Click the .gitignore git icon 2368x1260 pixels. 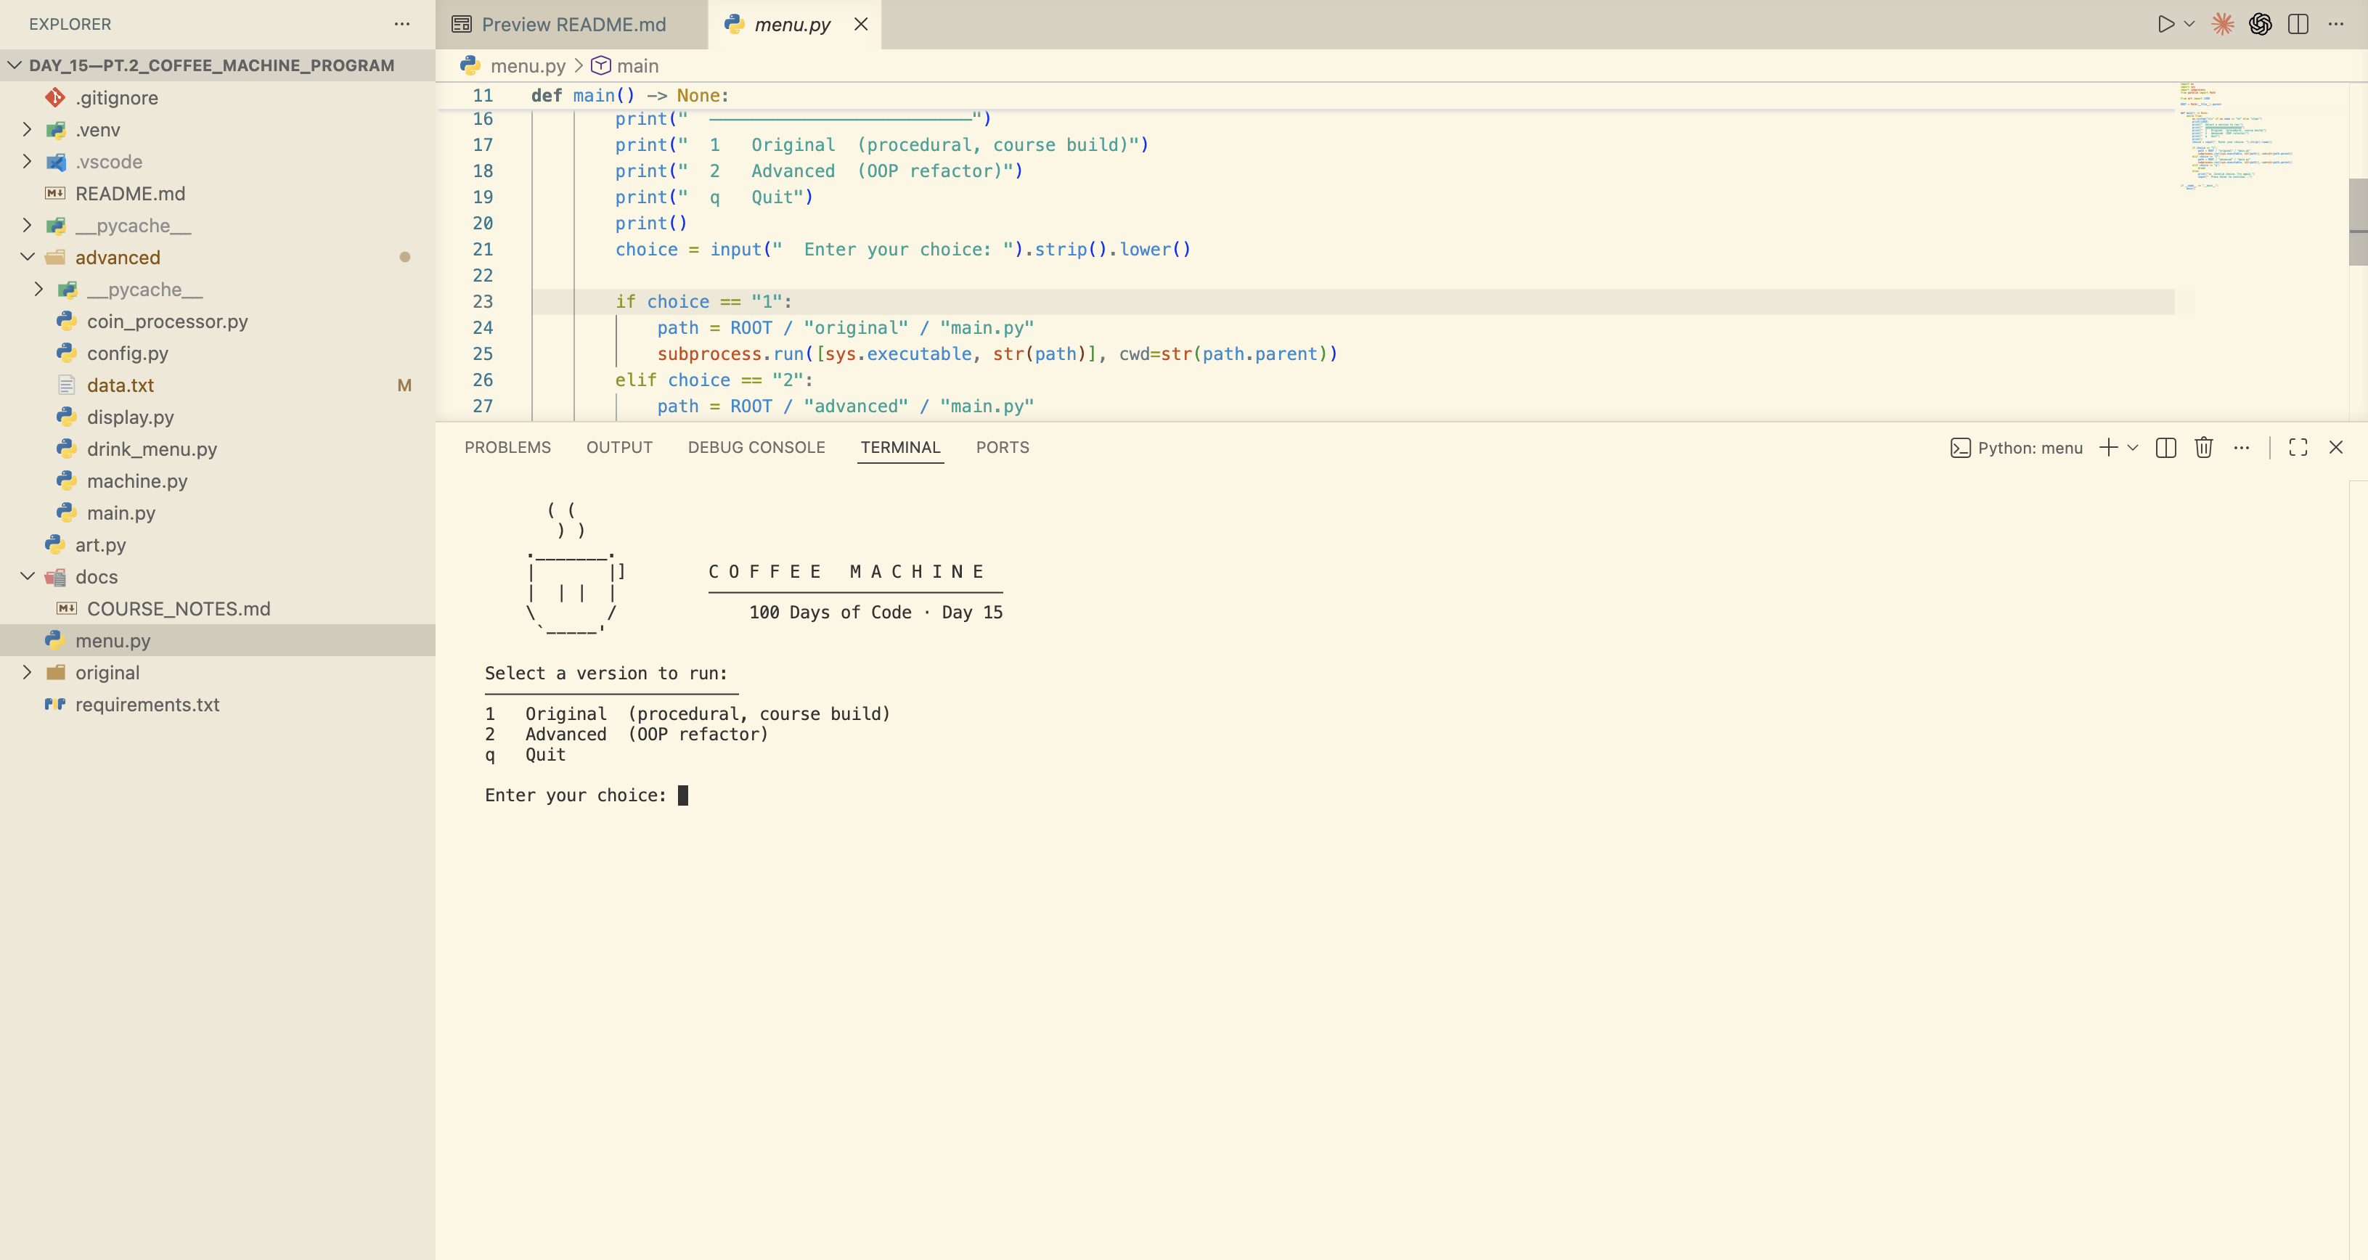pyautogui.click(x=55, y=97)
